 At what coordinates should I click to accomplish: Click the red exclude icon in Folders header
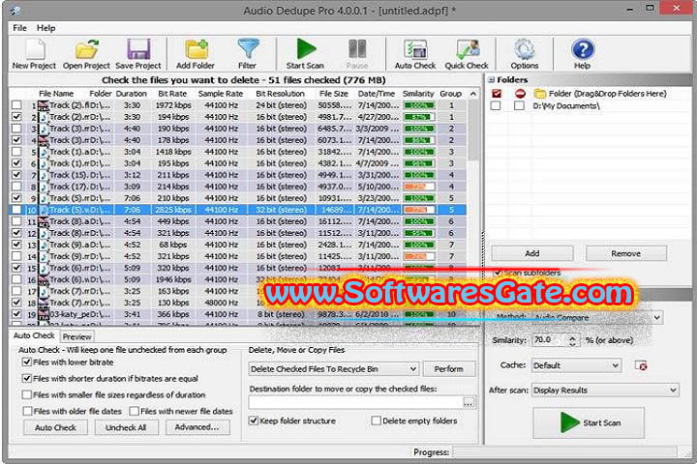point(520,93)
